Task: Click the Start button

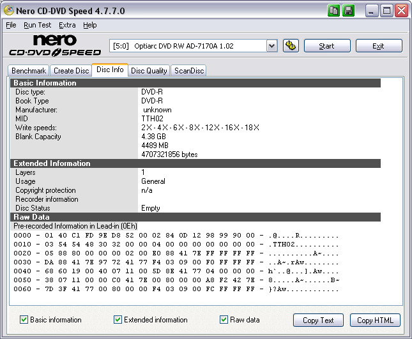Action: pos(327,46)
